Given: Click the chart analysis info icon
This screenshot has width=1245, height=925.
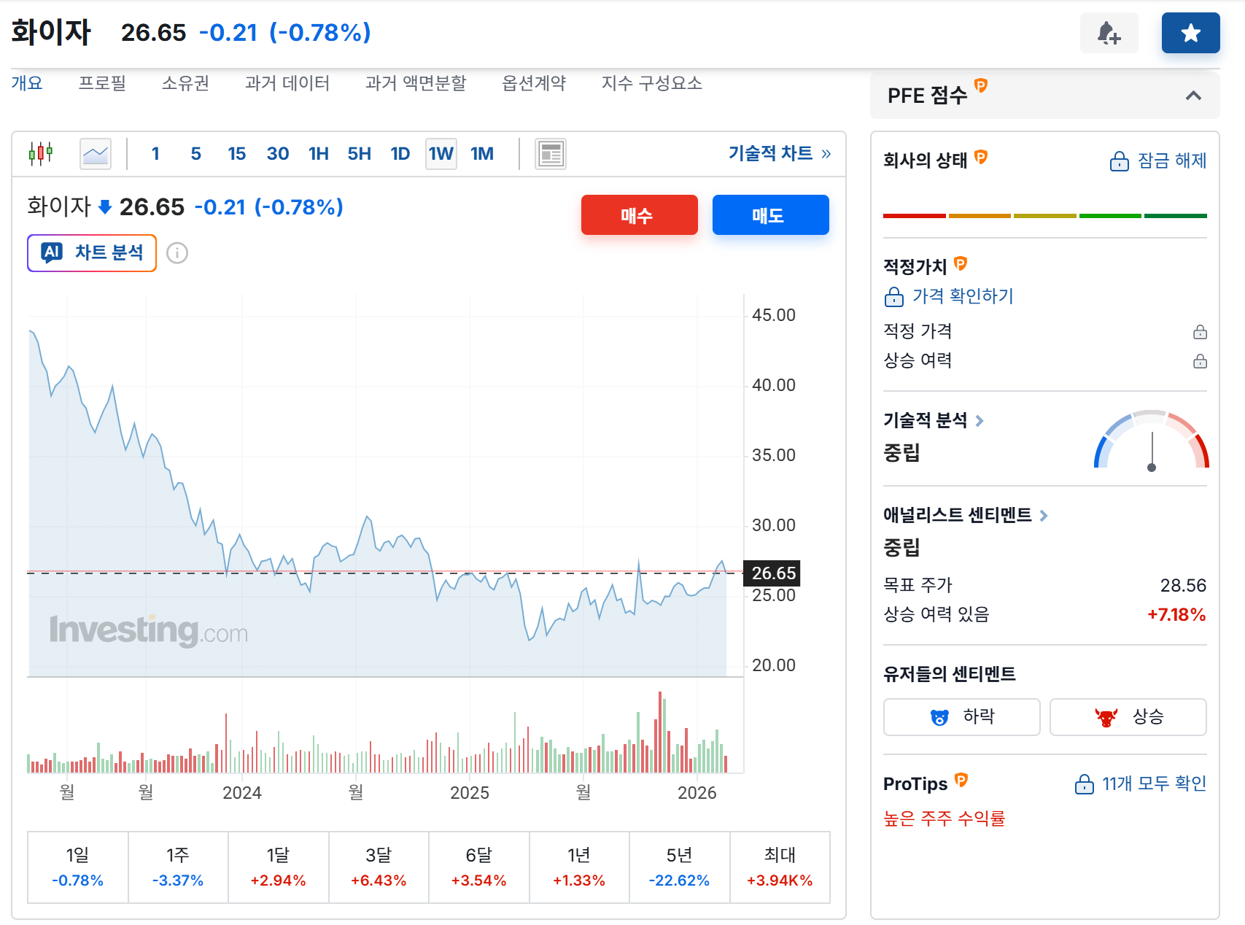Looking at the screenshot, I should (177, 253).
